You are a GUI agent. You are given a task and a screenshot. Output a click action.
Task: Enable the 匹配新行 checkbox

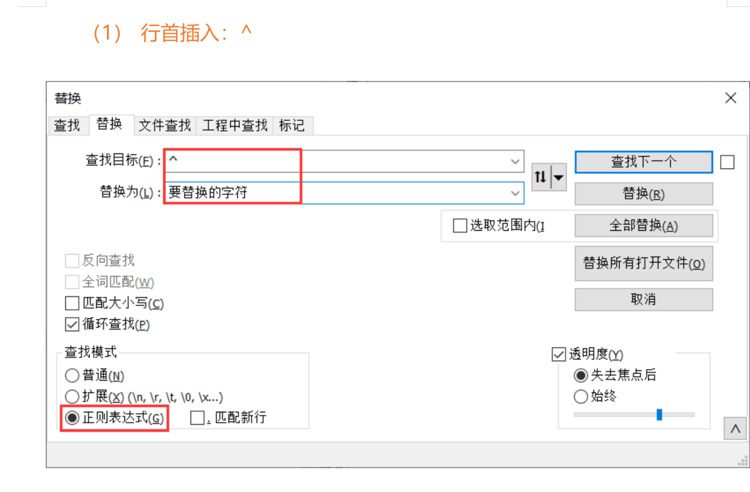[x=198, y=418]
